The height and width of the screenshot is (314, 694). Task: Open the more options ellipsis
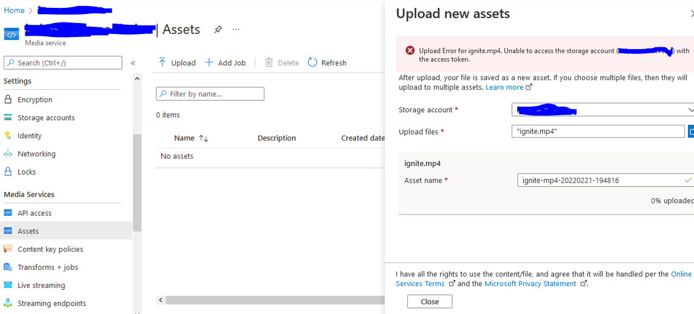tap(236, 30)
